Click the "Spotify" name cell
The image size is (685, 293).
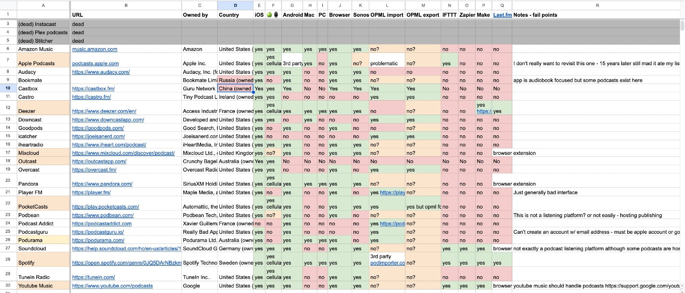[43, 259]
